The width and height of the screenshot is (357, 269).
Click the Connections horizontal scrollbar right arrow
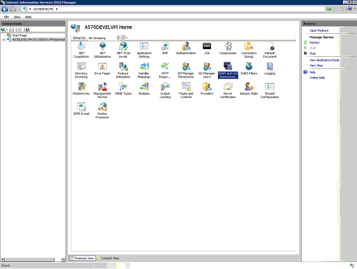pos(63,259)
